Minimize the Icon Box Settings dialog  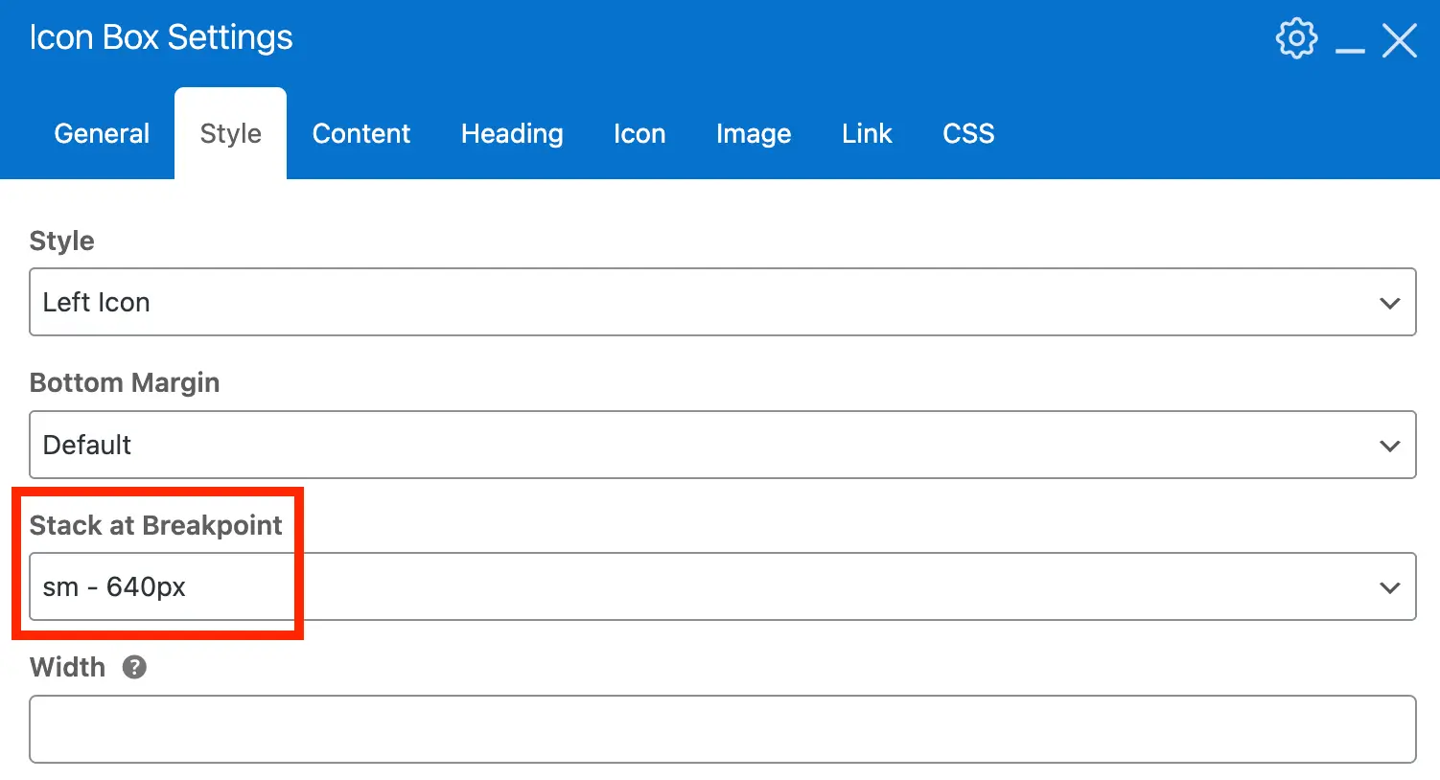click(x=1350, y=43)
